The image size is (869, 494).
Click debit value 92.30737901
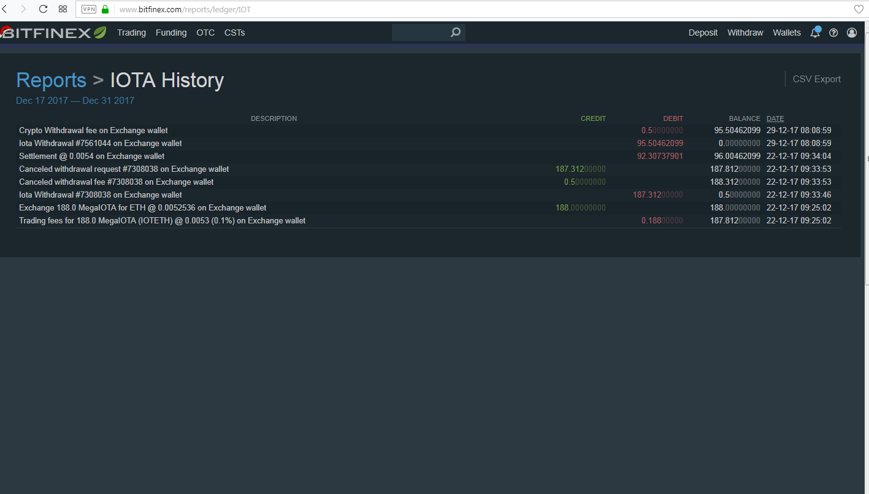point(660,156)
